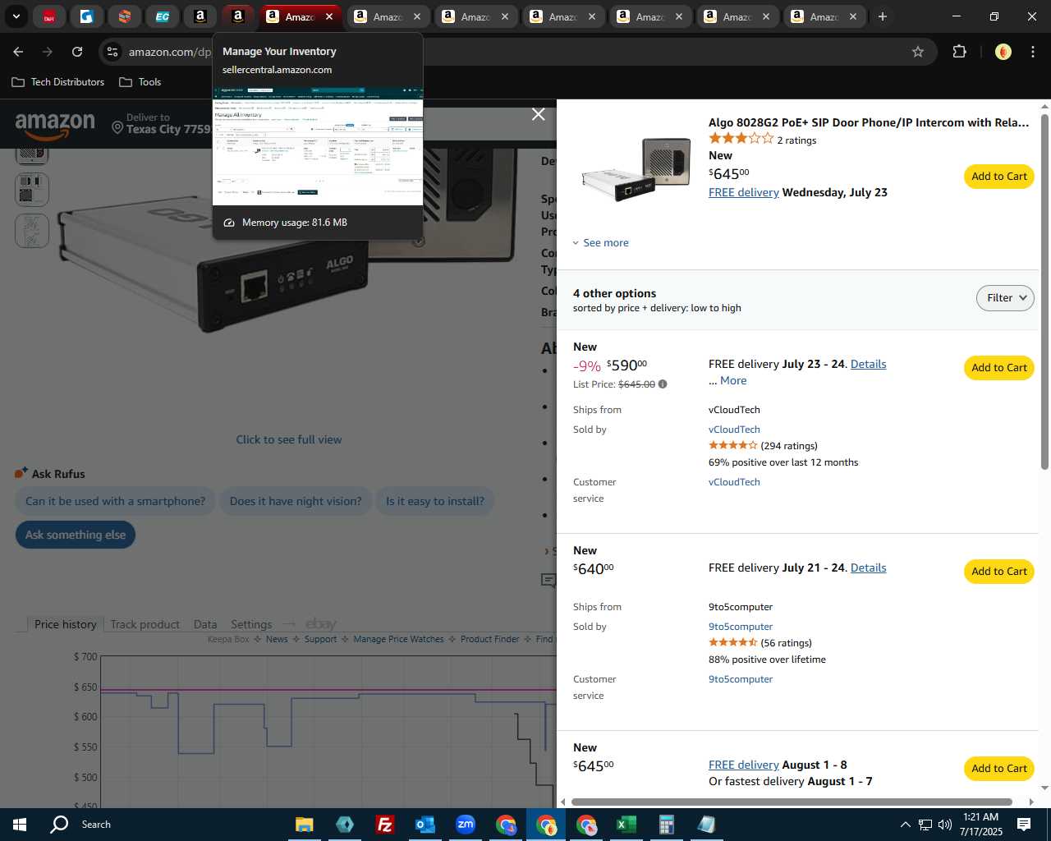Select Keepa Track product tab
This screenshot has width=1051, height=841.
pyautogui.click(x=145, y=624)
